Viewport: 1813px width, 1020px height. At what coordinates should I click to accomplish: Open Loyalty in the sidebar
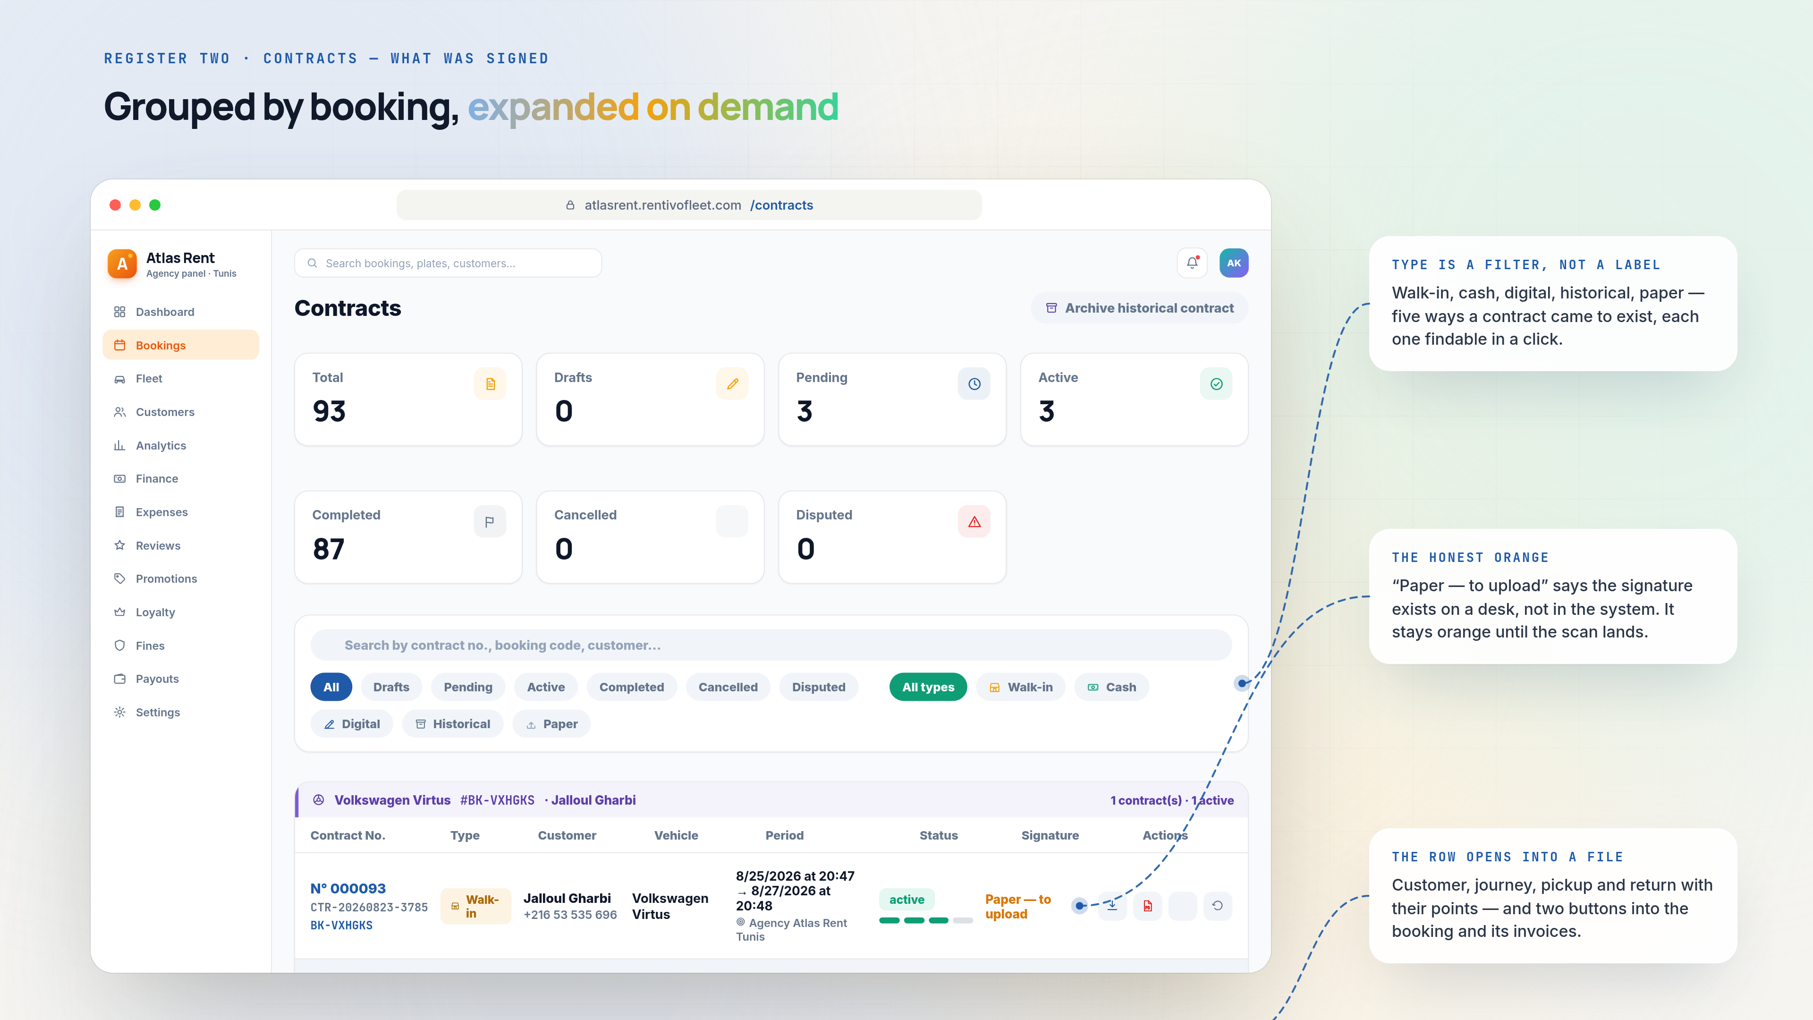coord(181,612)
